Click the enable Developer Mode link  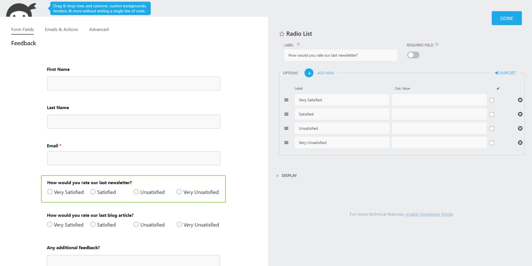(x=429, y=214)
